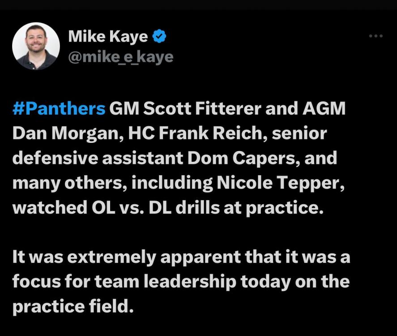
Task: Open the #Panthers hashtag
Action: (x=59, y=110)
